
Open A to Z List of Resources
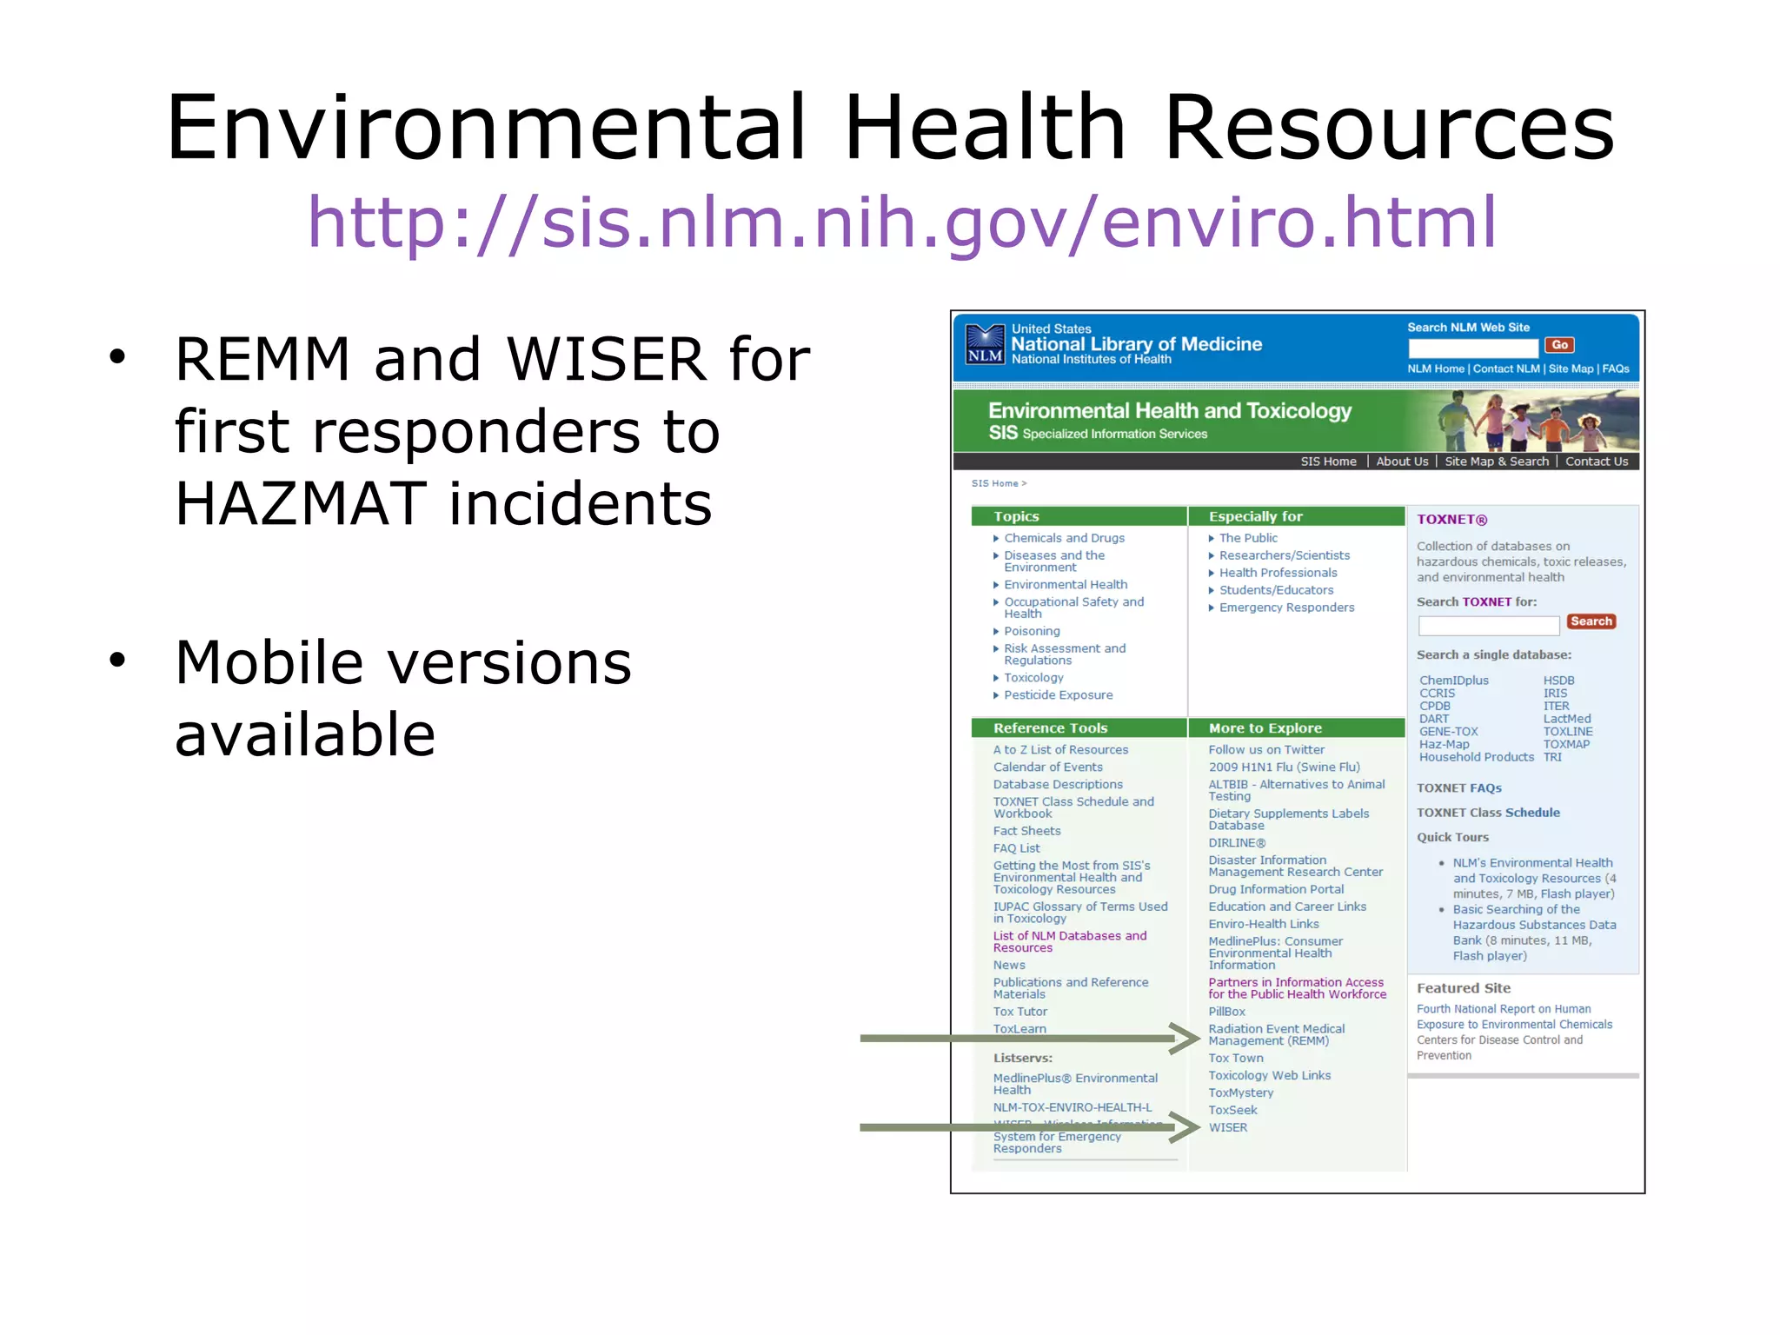[1060, 749]
